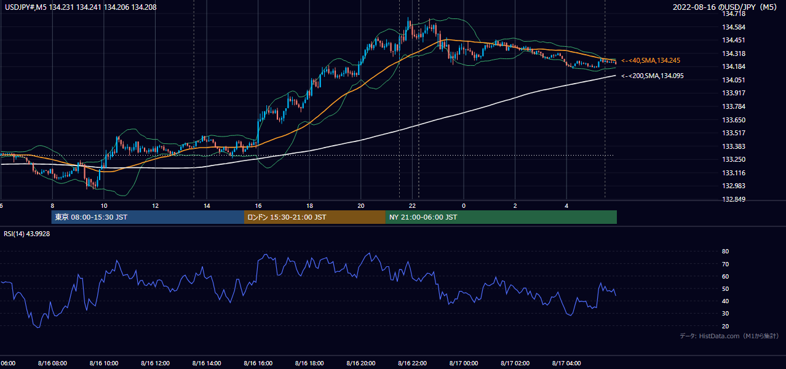Click hour tick 14 below price chart

pyautogui.click(x=207, y=205)
